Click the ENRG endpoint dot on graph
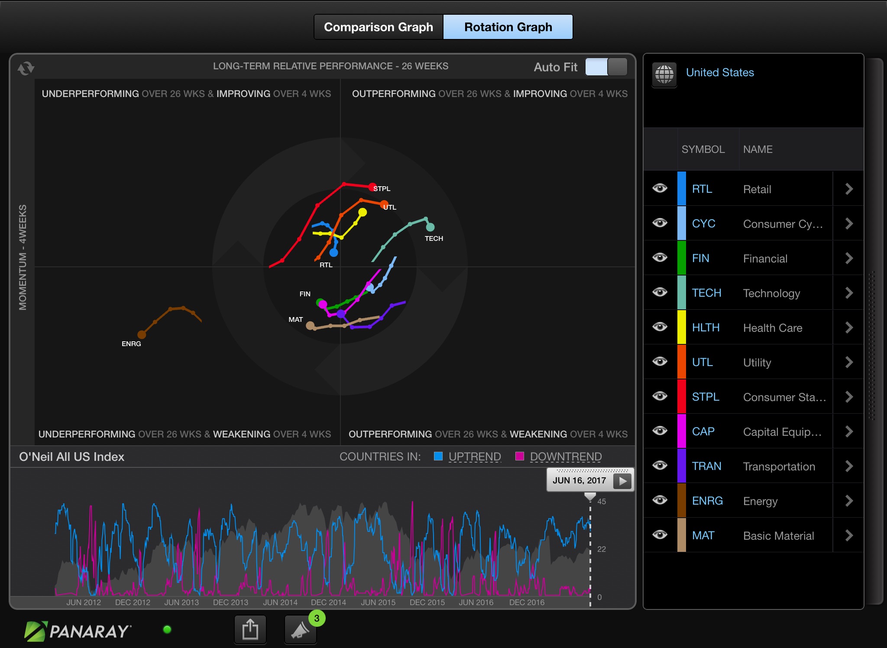This screenshot has height=648, width=887. tap(142, 334)
